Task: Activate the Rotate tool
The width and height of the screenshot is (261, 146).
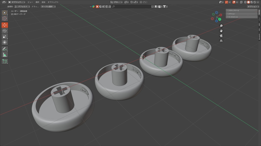Action: click(x=5, y=31)
